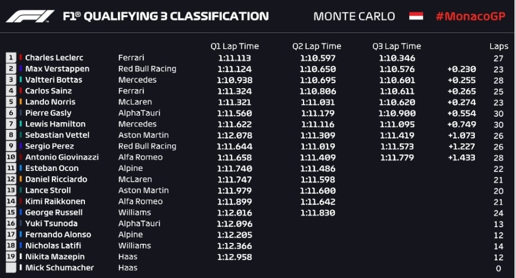Open the #MonacoGP hashtag
Screen dimensions: 516x278
pyautogui.click(x=470, y=16)
